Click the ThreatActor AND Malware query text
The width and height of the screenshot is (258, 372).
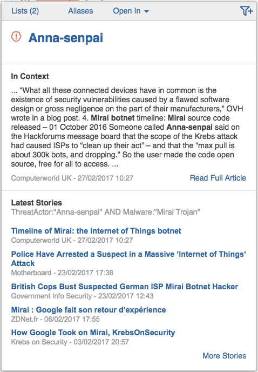(x=106, y=212)
